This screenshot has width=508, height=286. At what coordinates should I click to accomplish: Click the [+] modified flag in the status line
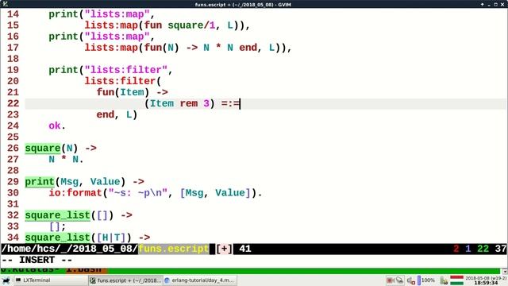pos(224,249)
